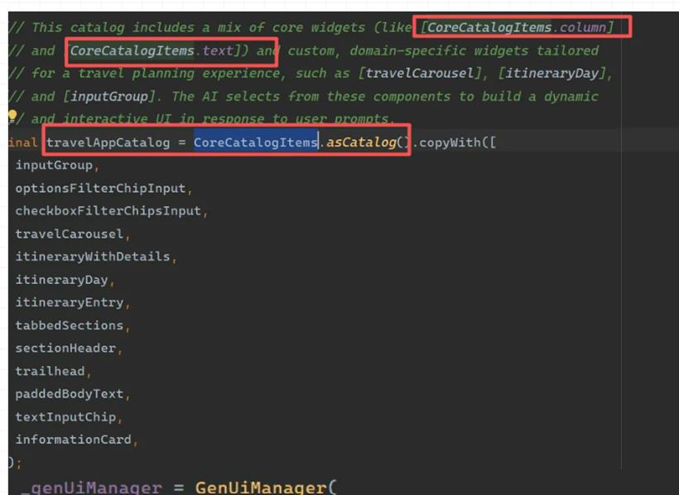Click itineraryWithDetails in the list

(93, 257)
